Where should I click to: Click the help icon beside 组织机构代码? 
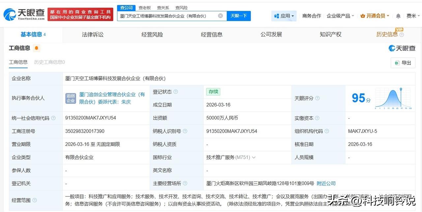tap(327, 131)
